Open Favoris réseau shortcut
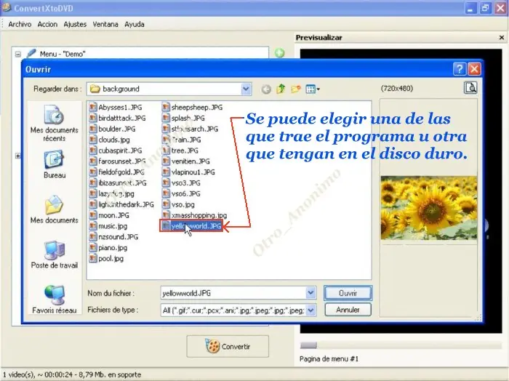 click(55, 300)
